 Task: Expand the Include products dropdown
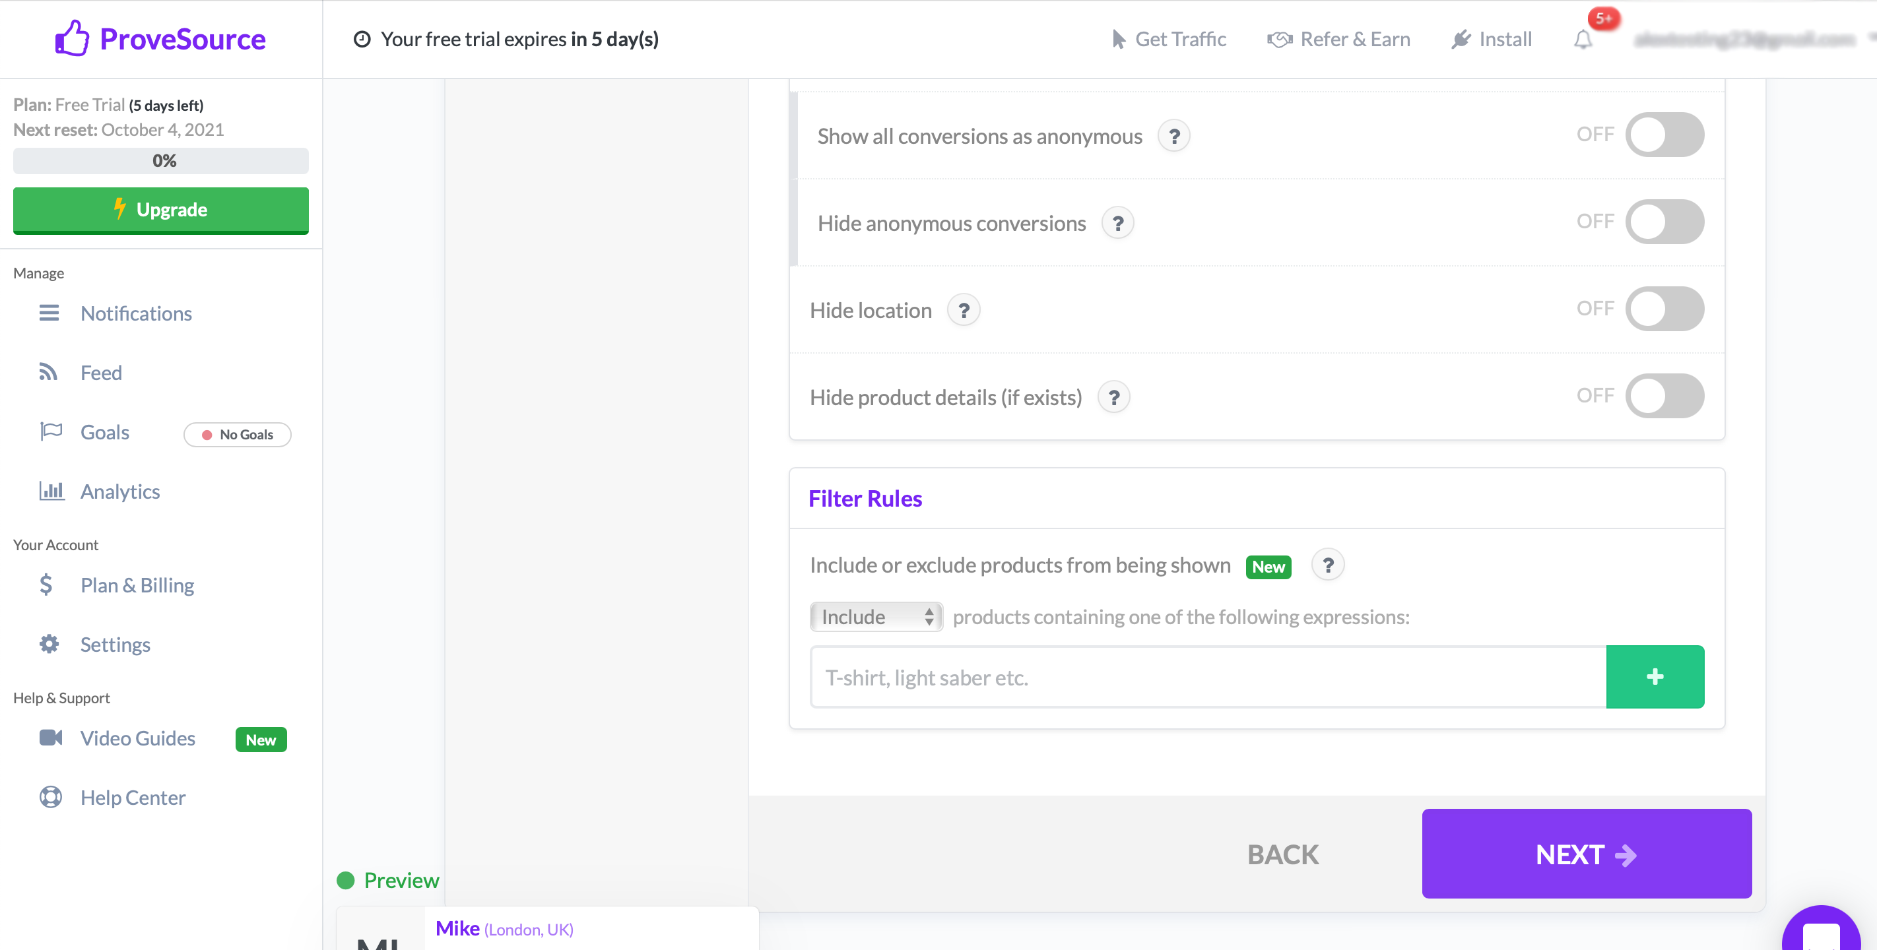(x=874, y=617)
